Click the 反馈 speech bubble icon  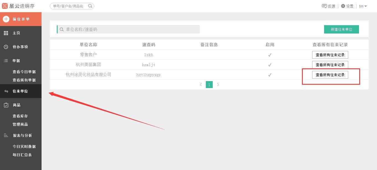coord(324,6)
